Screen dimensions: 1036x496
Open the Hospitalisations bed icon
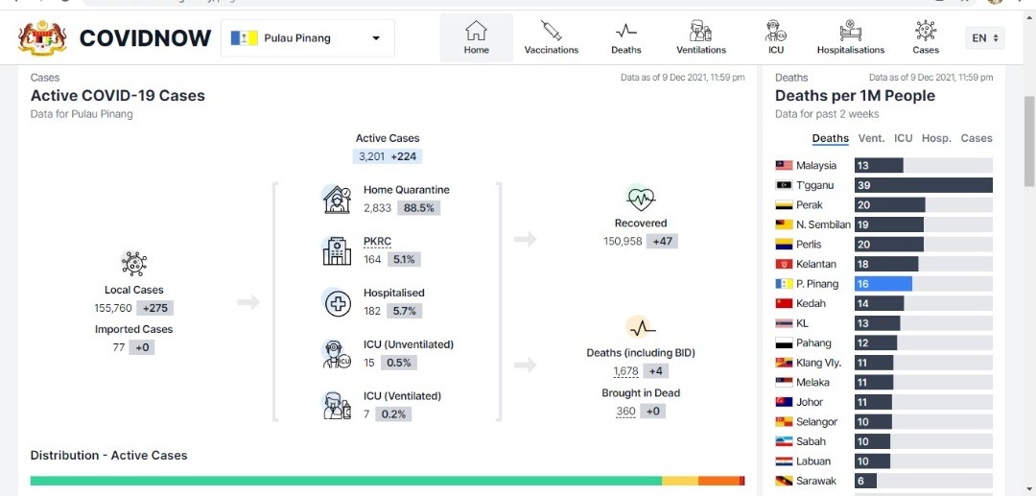(850, 31)
